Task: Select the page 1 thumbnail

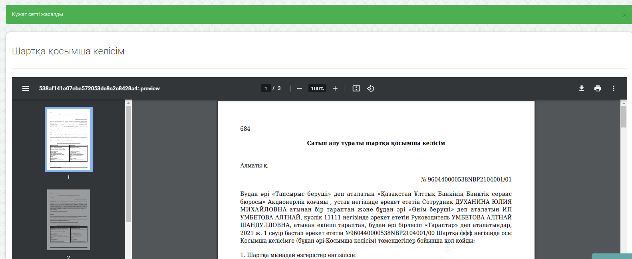Action: 69,139
